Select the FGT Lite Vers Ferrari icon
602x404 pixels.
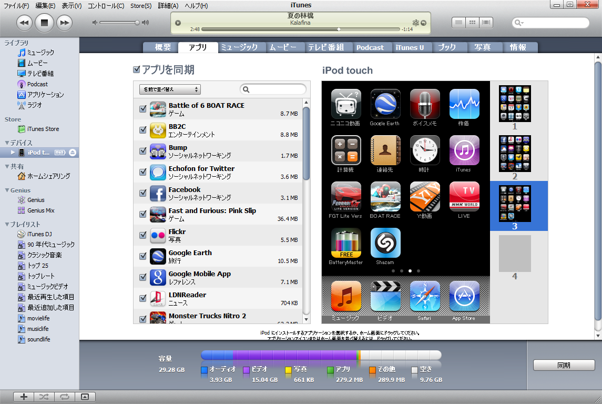[346, 197]
